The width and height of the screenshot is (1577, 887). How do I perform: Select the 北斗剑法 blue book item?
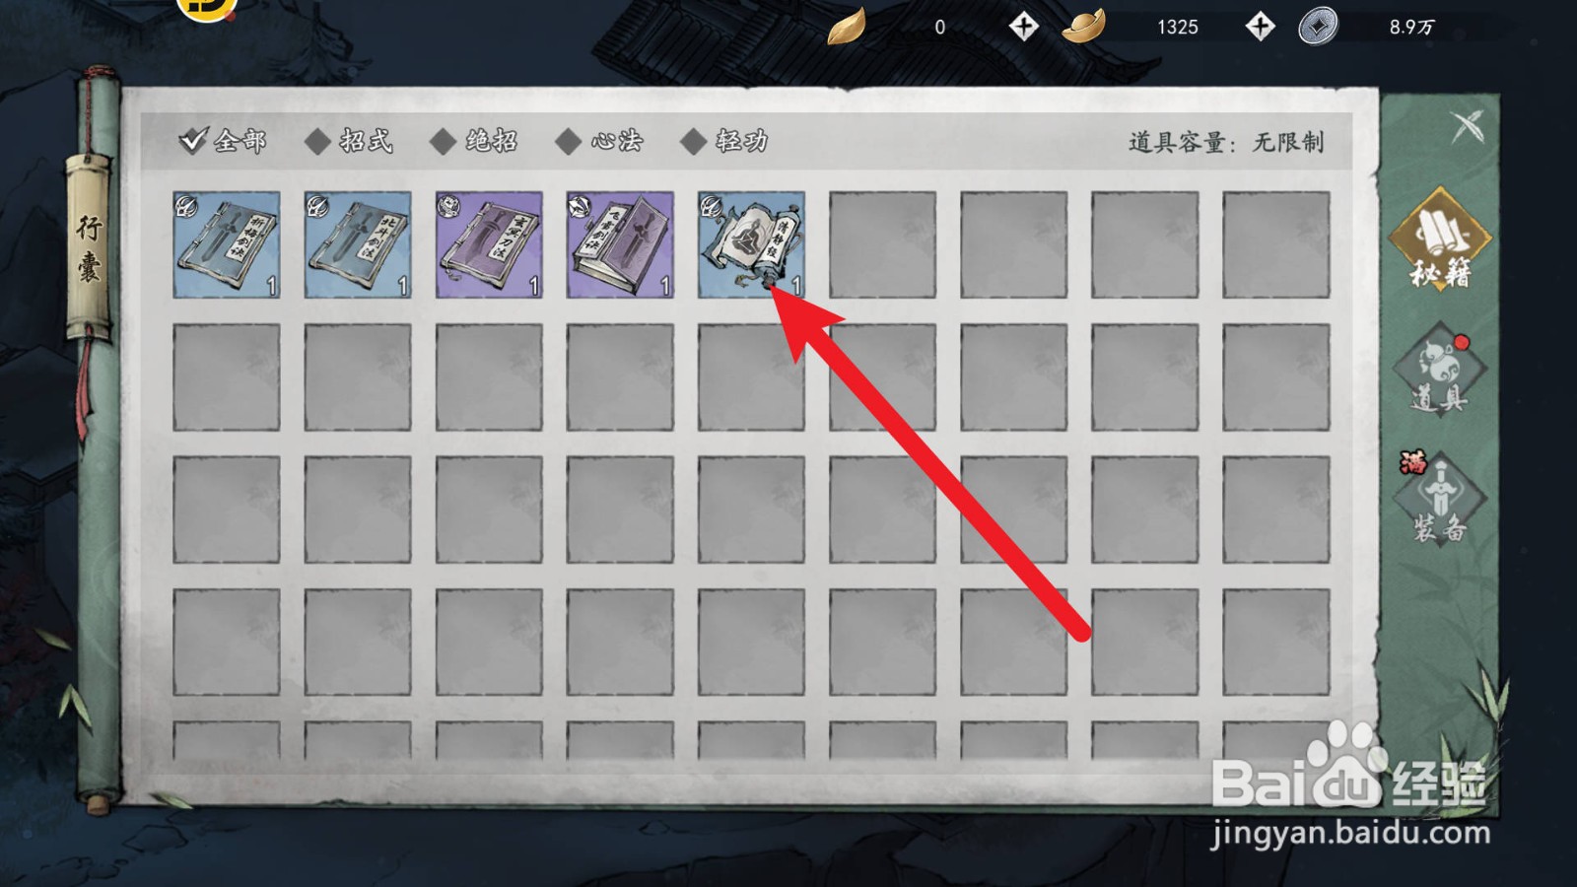(x=358, y=244)
